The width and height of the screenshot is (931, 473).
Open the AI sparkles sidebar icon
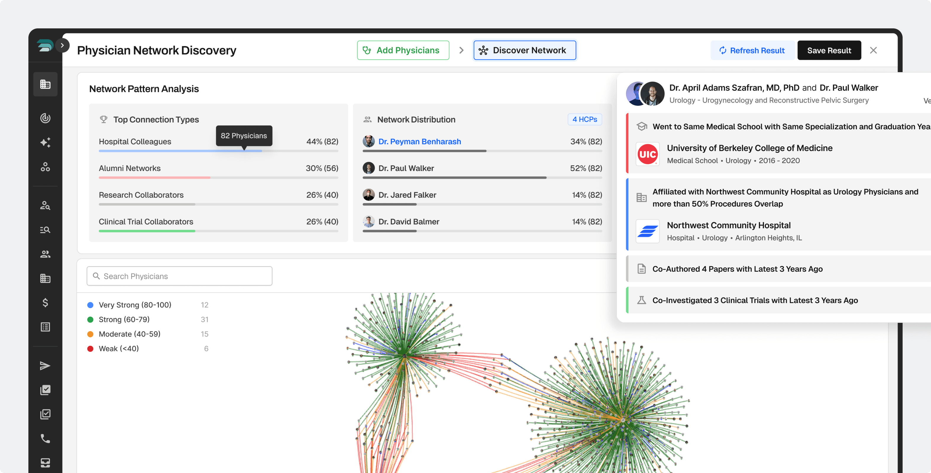pos(45,142)
